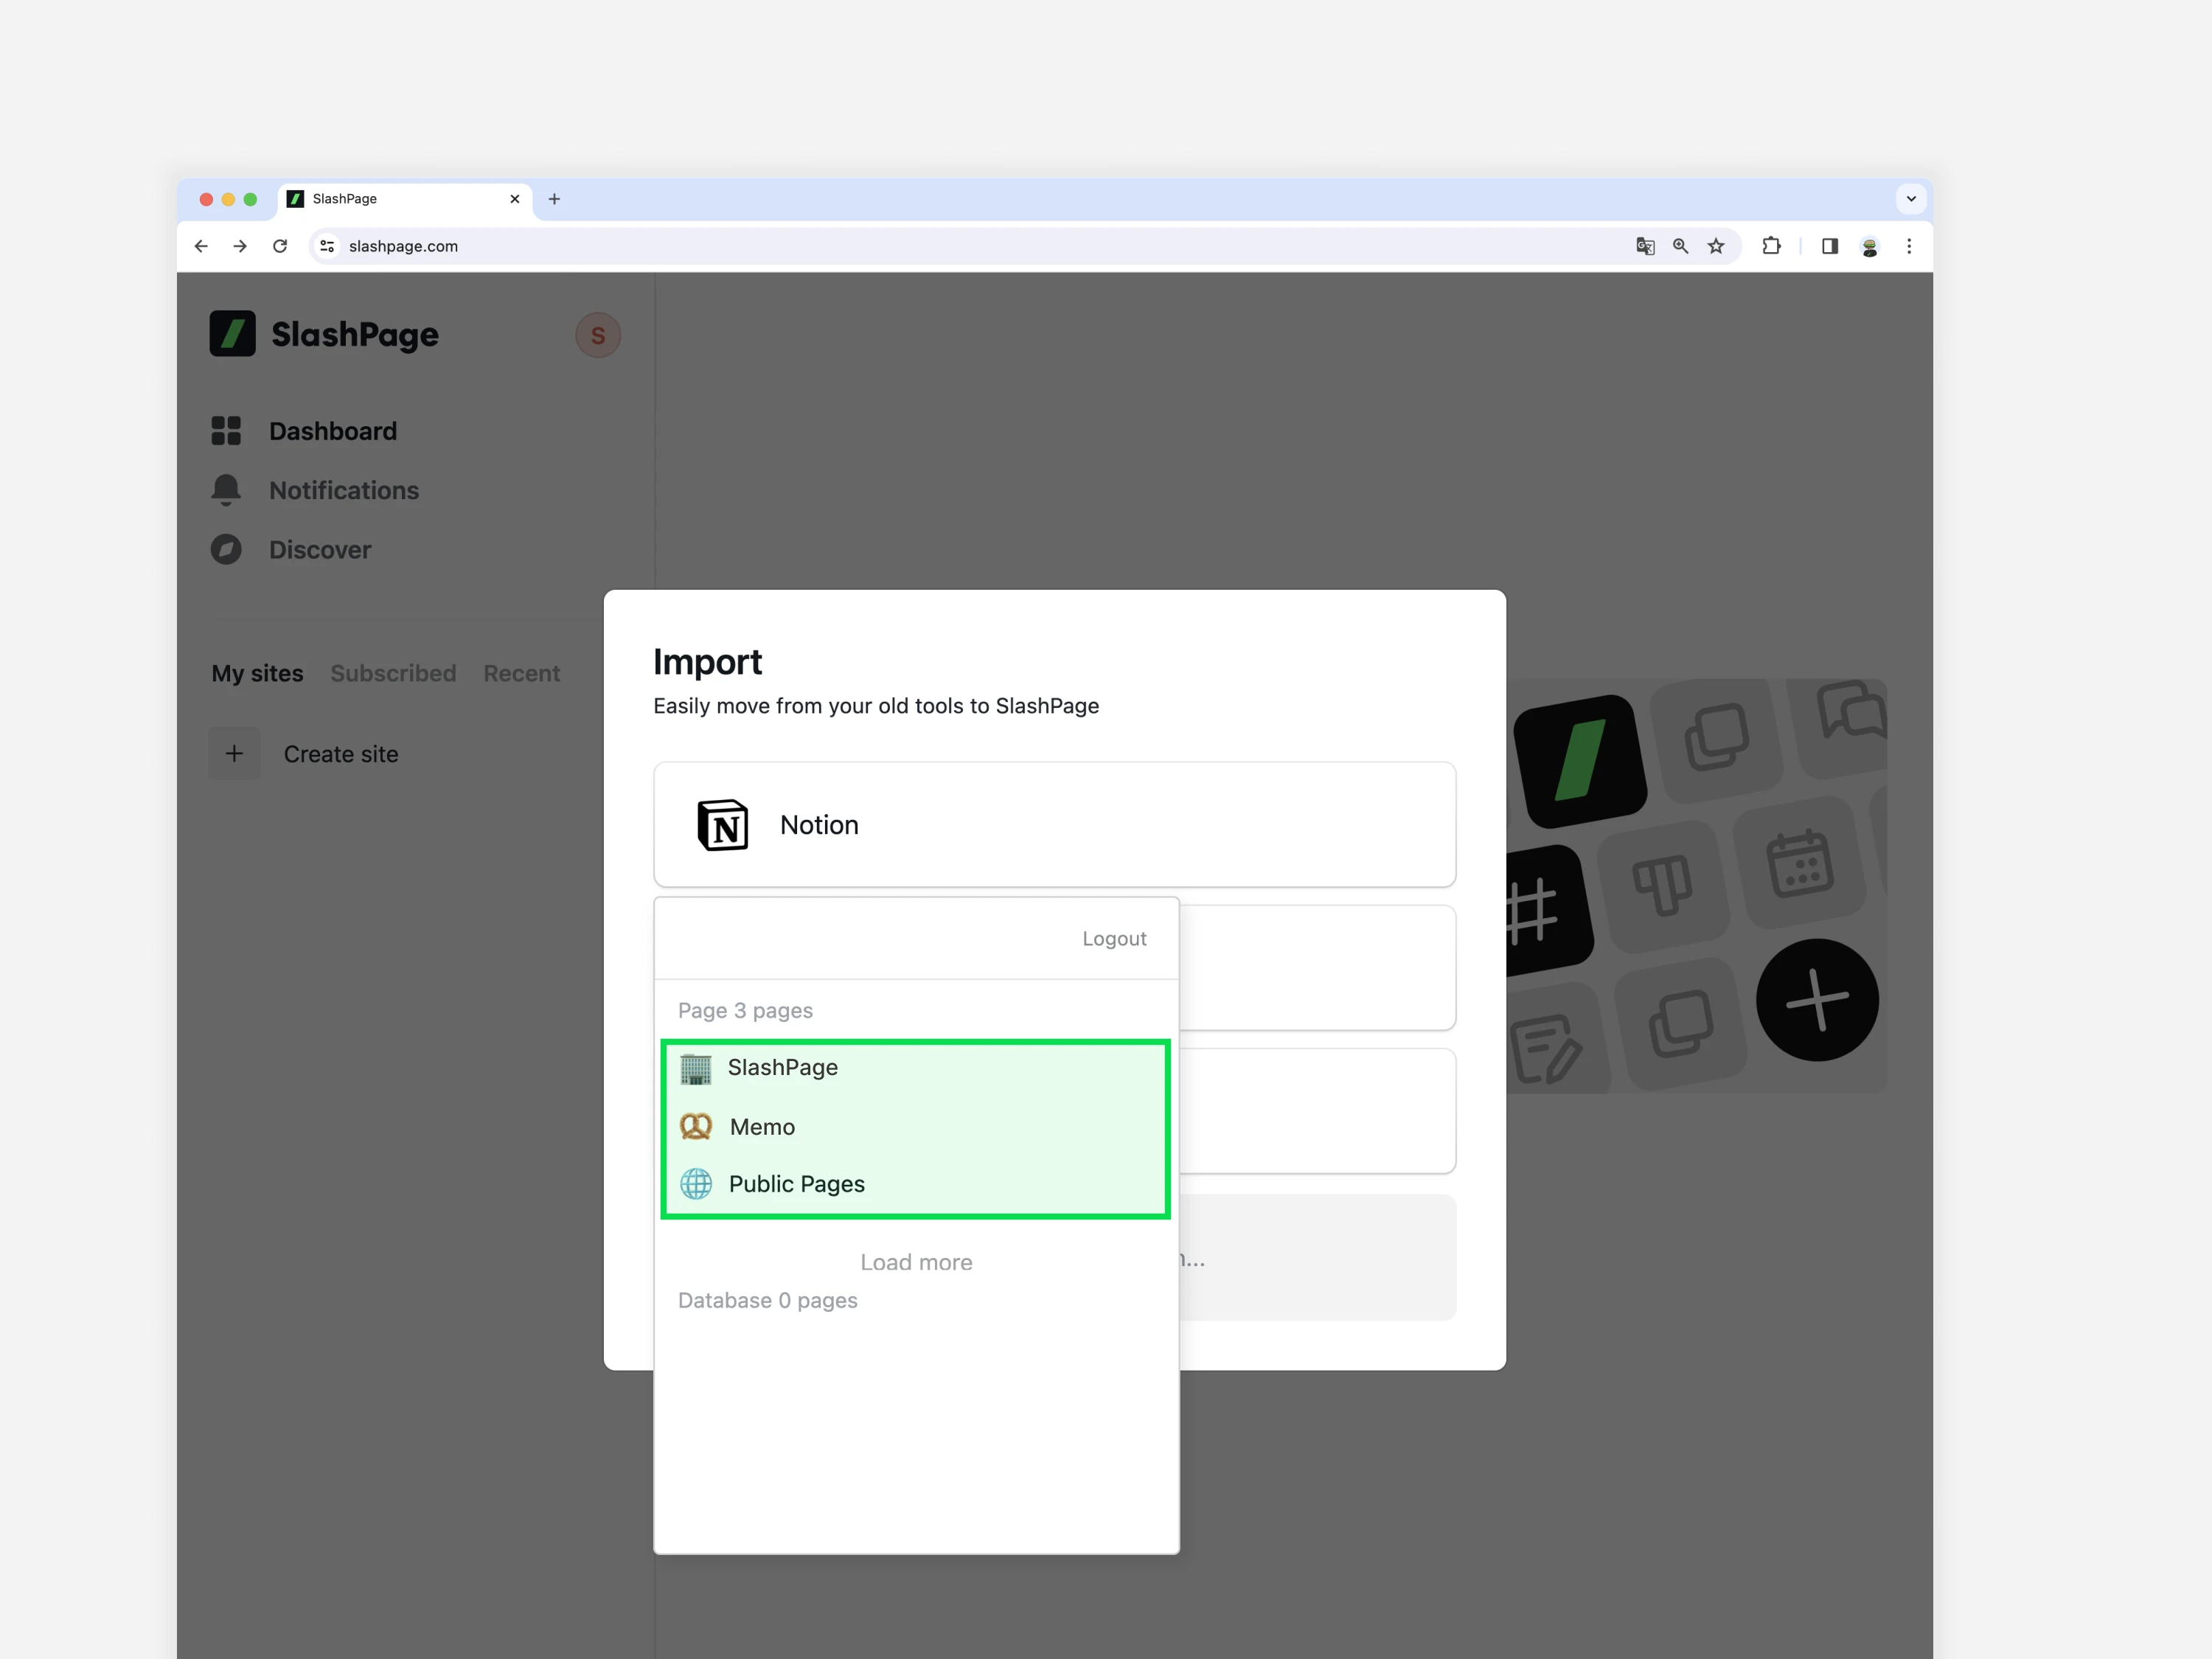Log out of the Notion account
Image resolution: width=2212 pixels, height=1659 pixels.
pos(1114,938)
